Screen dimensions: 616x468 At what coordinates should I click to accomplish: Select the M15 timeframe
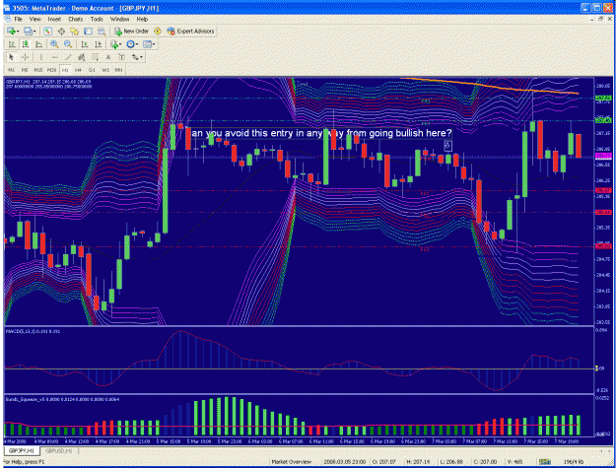click(38, 70)
